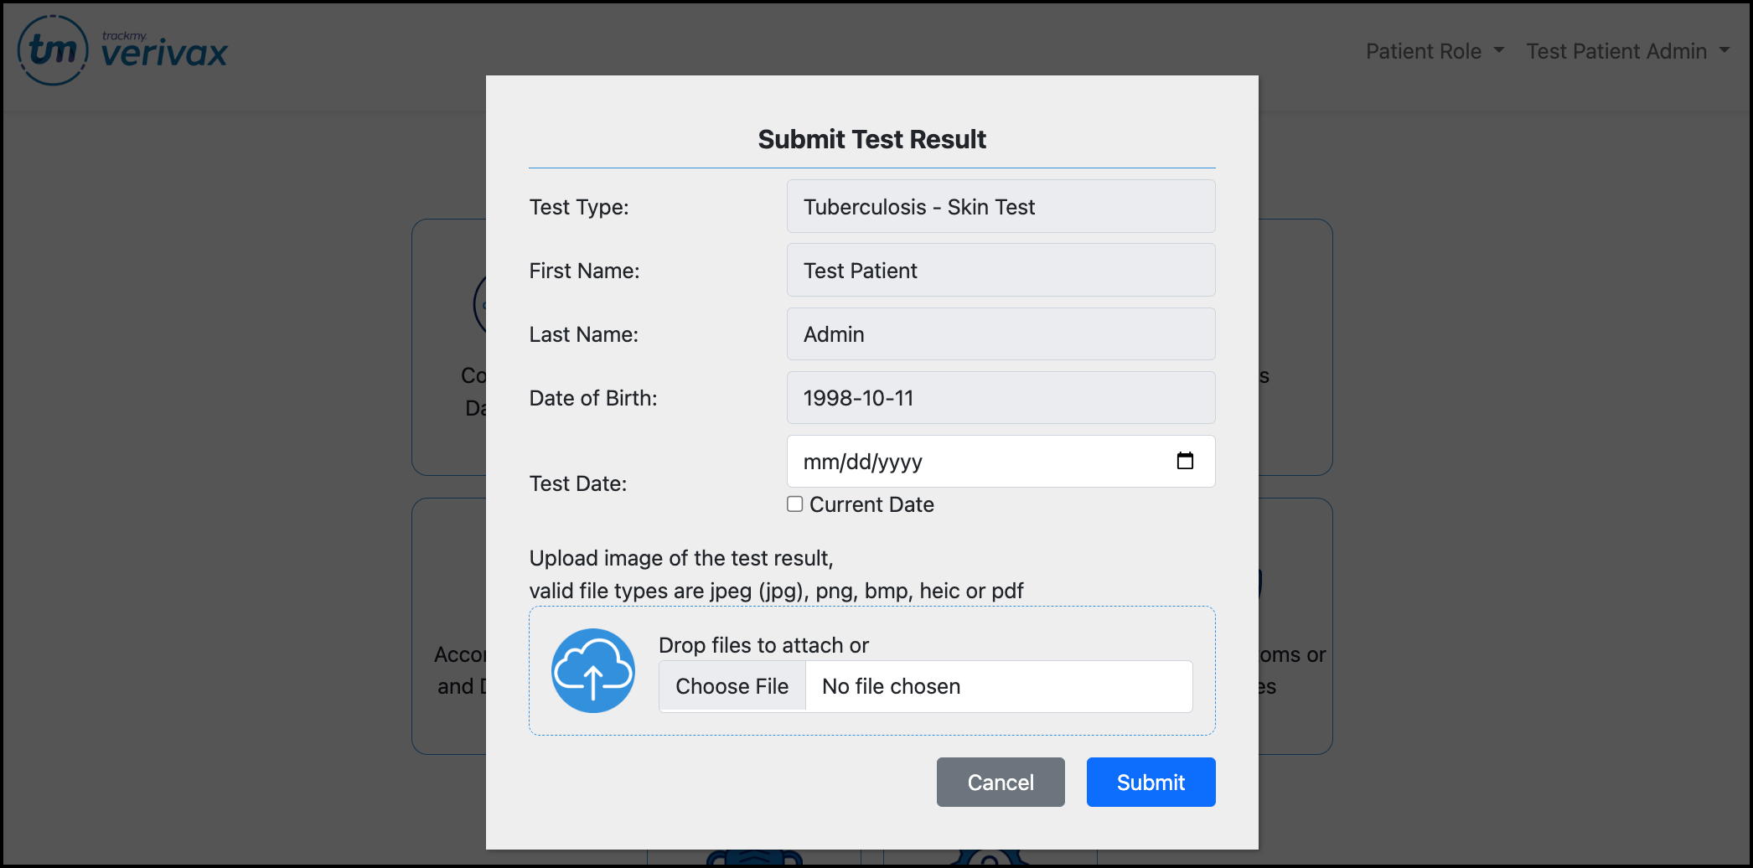Click the 'Drop files to attach or' text
Image resolution: width=1753 pixels, height=868 pixels.
pos(763,645)
